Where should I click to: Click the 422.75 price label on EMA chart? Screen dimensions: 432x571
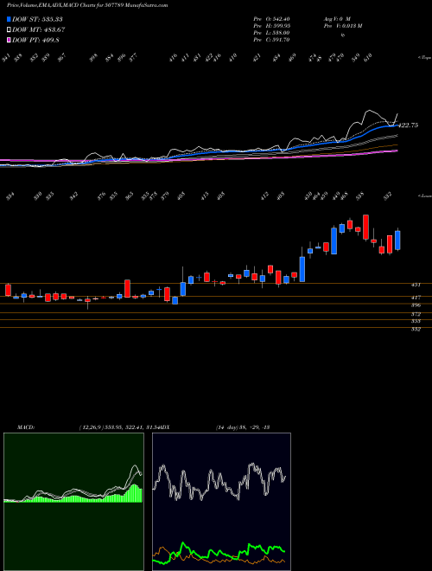(409, 125)
